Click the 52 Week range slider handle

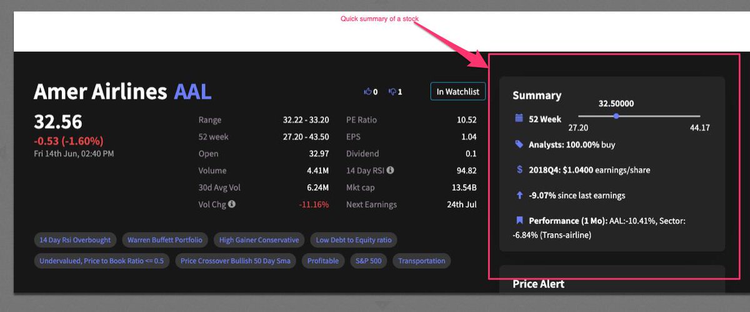(x=616, y=116)
